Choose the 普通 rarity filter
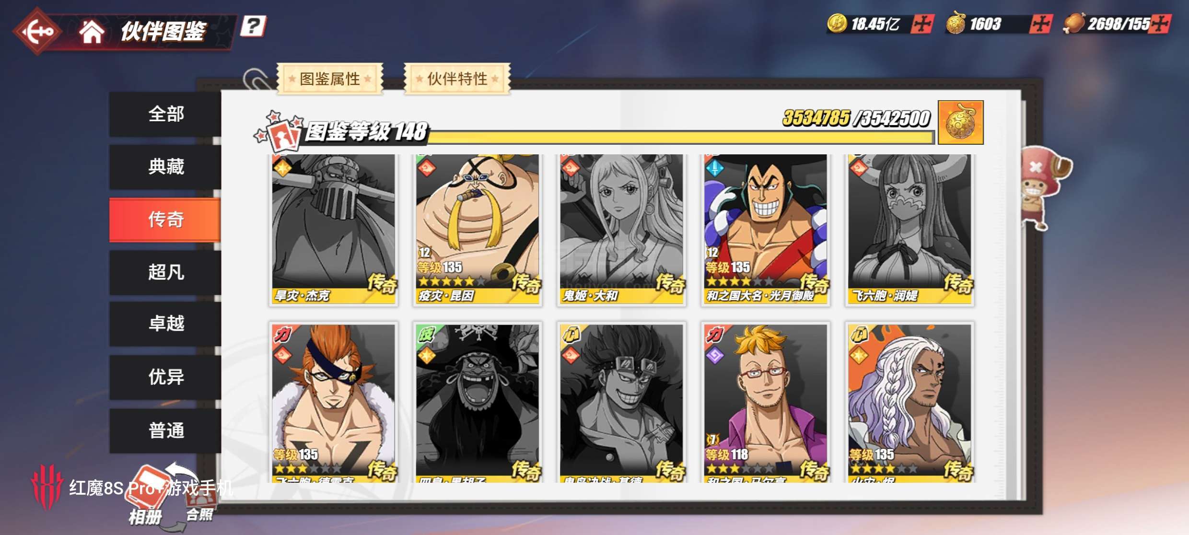The height and width of the screenshot is (535, 1189). [165, 430]
